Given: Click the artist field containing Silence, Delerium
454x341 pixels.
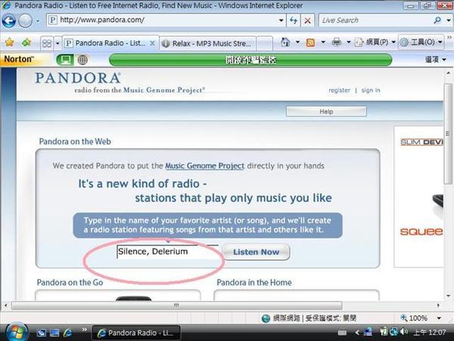Looking at the screenshot, I should point(168,252).
